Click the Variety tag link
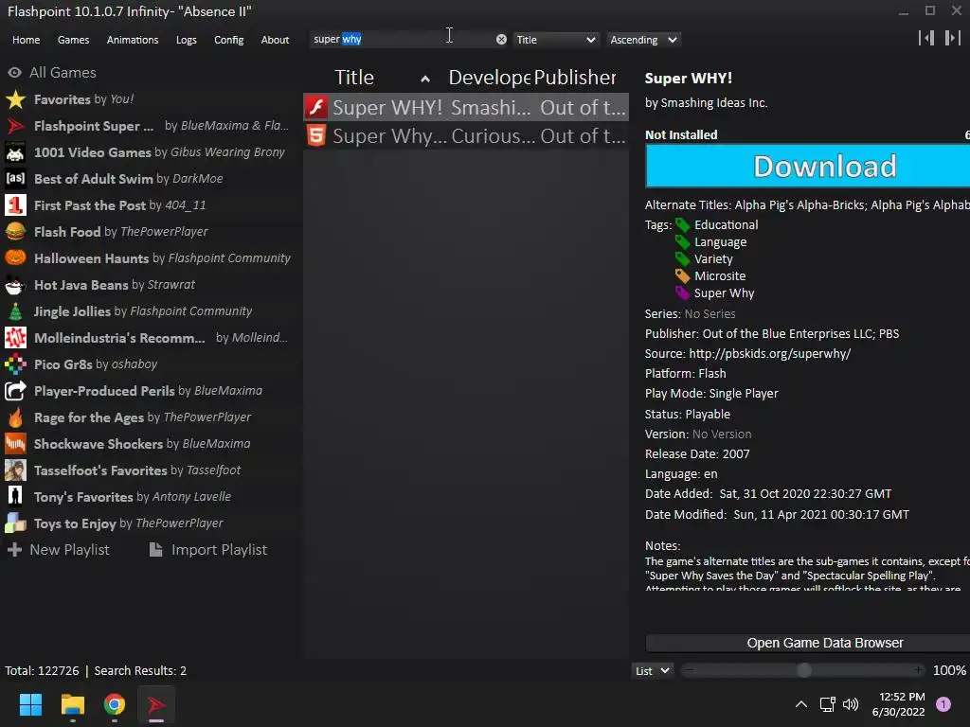This screenshot has width=970, height=727. click(x=713, y=259)
